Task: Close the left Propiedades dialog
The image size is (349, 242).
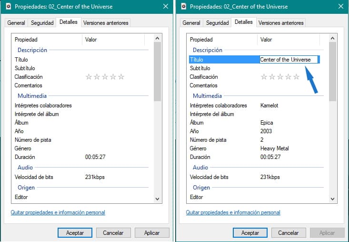Action: click(165, 7)
